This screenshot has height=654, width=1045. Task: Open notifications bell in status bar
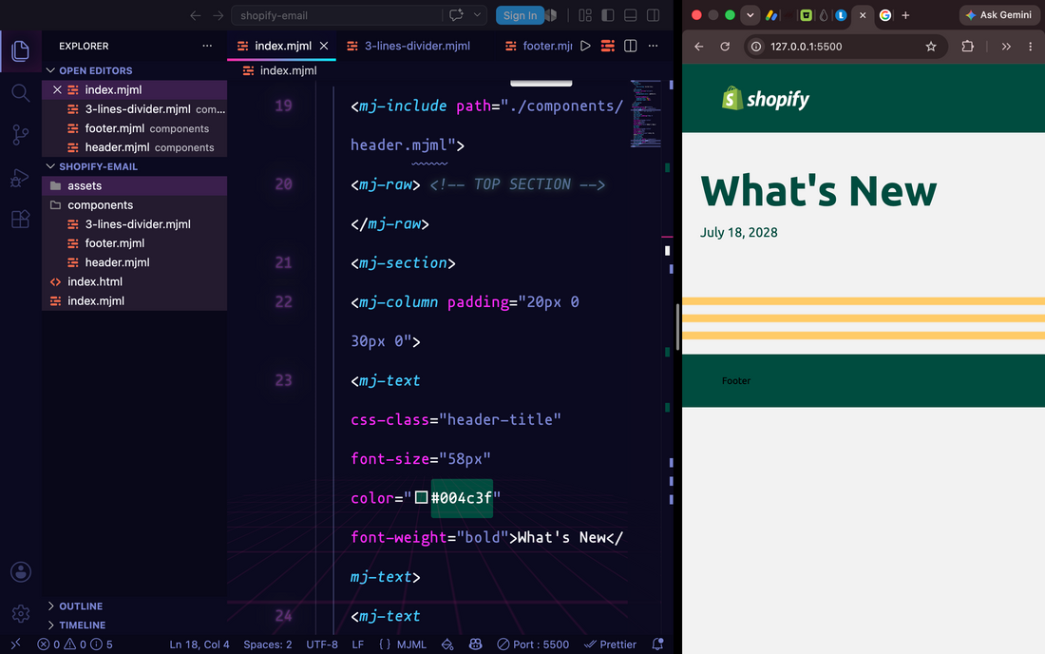[657, 644]
